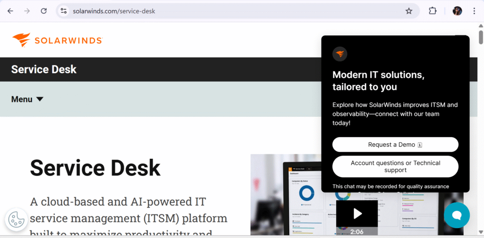Click the Request a Demo button
484x238 pixels.
pyautogui.click(x=395, y=145)
